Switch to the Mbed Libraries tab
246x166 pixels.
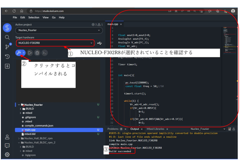(155, 129)
